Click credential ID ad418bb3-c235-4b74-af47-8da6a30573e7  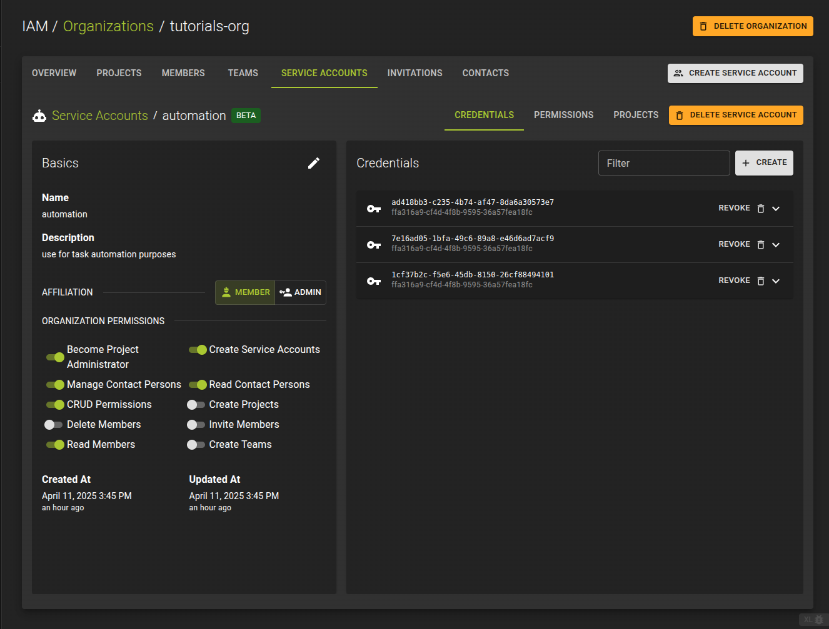(473, 202)
